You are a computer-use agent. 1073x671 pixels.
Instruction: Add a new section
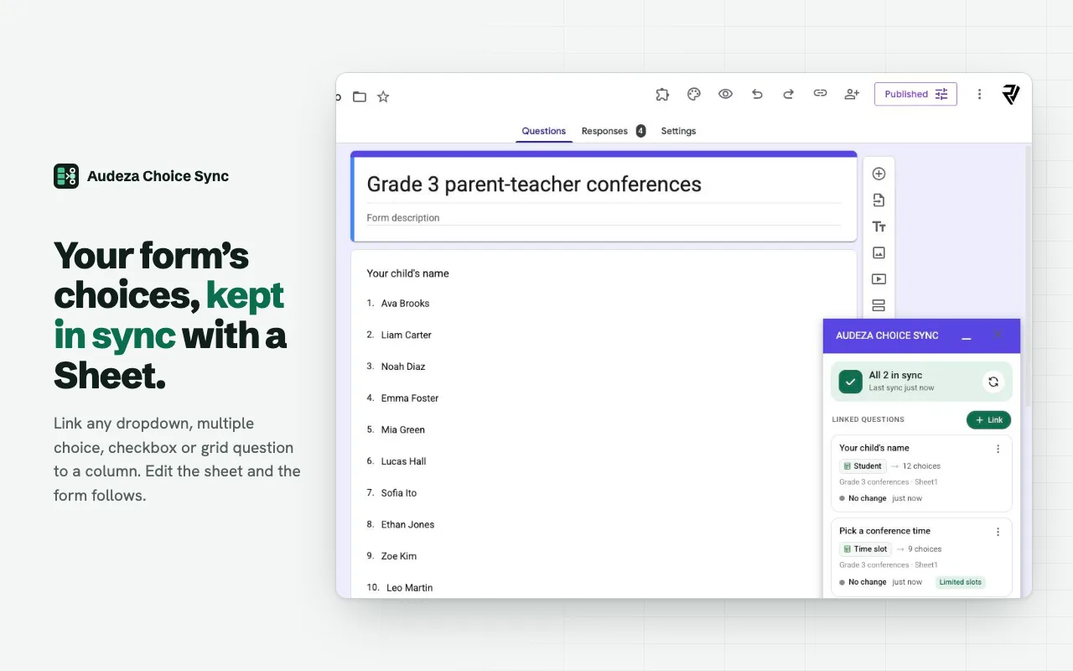[x=879, y=305]
